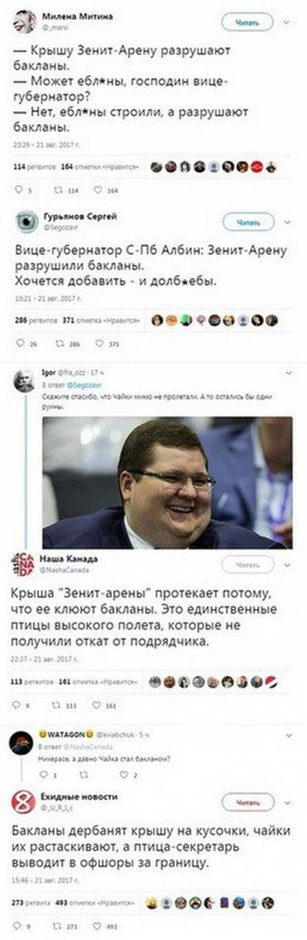307x940 pixels.
Task: Open chevron menu on Ехидные новости tweet
Action: click(x=288, y=803)
